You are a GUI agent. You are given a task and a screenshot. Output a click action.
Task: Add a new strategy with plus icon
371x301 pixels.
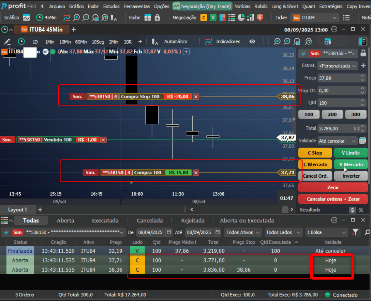click(363, 66)
